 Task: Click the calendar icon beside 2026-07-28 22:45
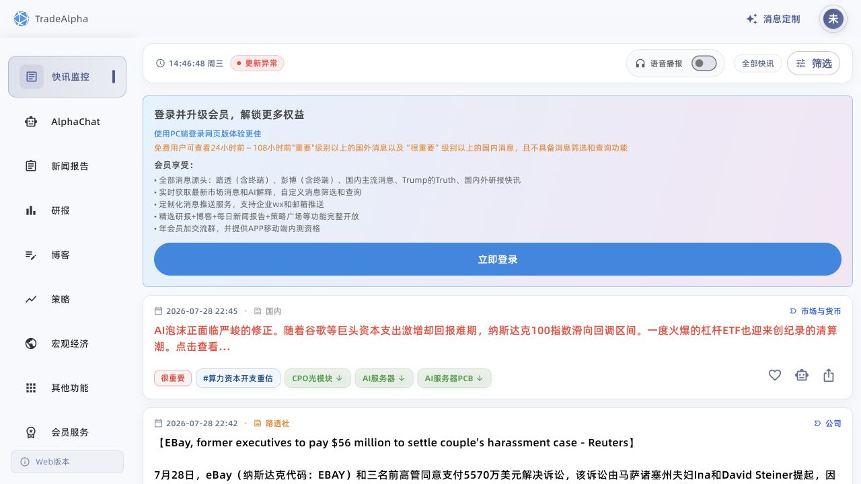(x=159, y=311)
